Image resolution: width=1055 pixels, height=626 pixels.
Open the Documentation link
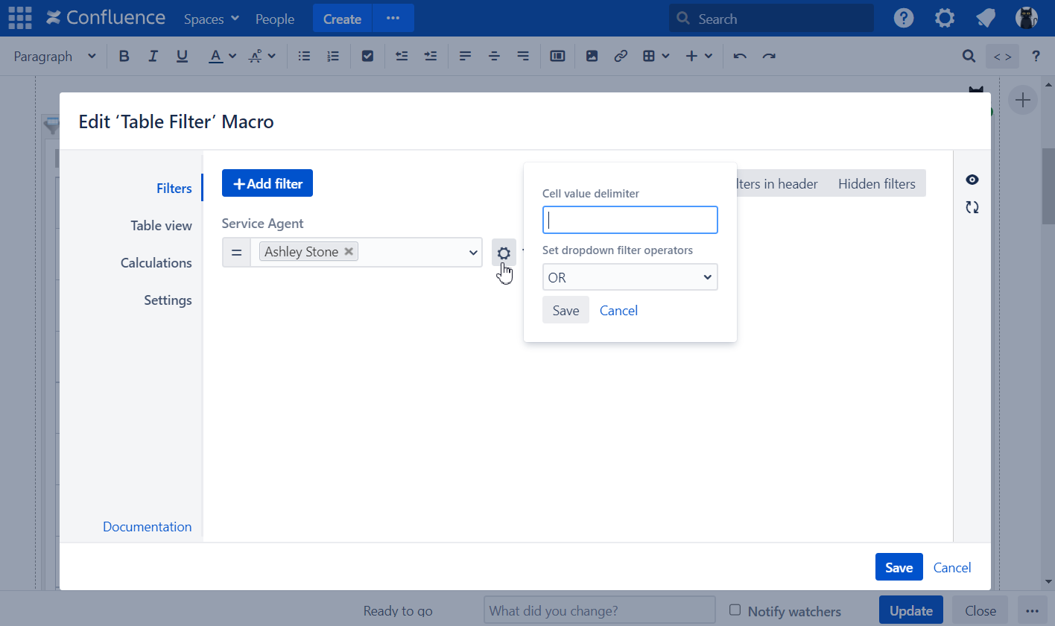[147, 526]
